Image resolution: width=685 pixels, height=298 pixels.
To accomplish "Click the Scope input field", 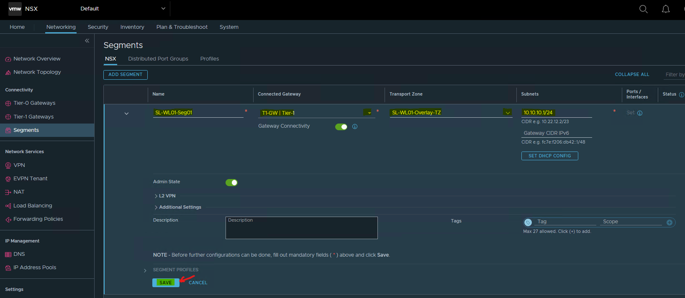I will [x=631, y=222].
